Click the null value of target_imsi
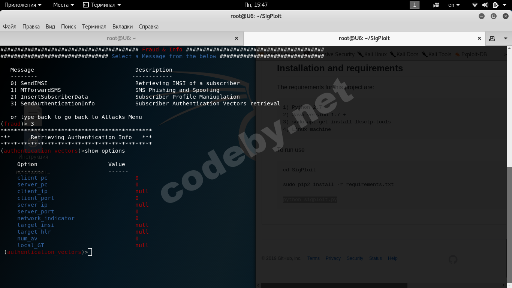 (x=142, y=225)
